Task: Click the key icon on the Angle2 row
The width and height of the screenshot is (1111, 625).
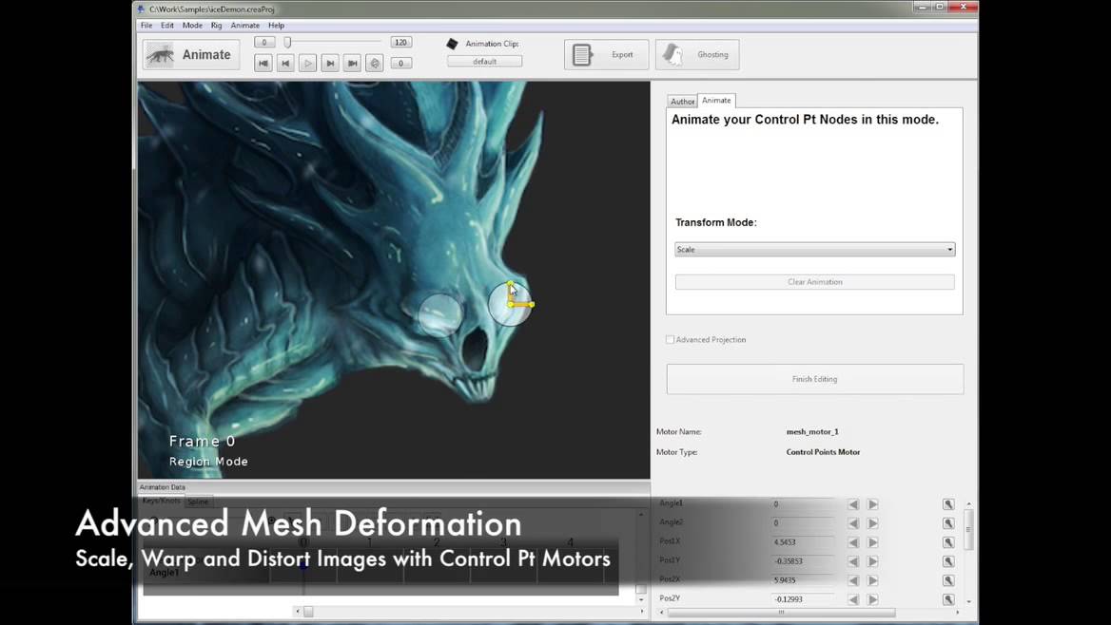Action: coord(948,523)
